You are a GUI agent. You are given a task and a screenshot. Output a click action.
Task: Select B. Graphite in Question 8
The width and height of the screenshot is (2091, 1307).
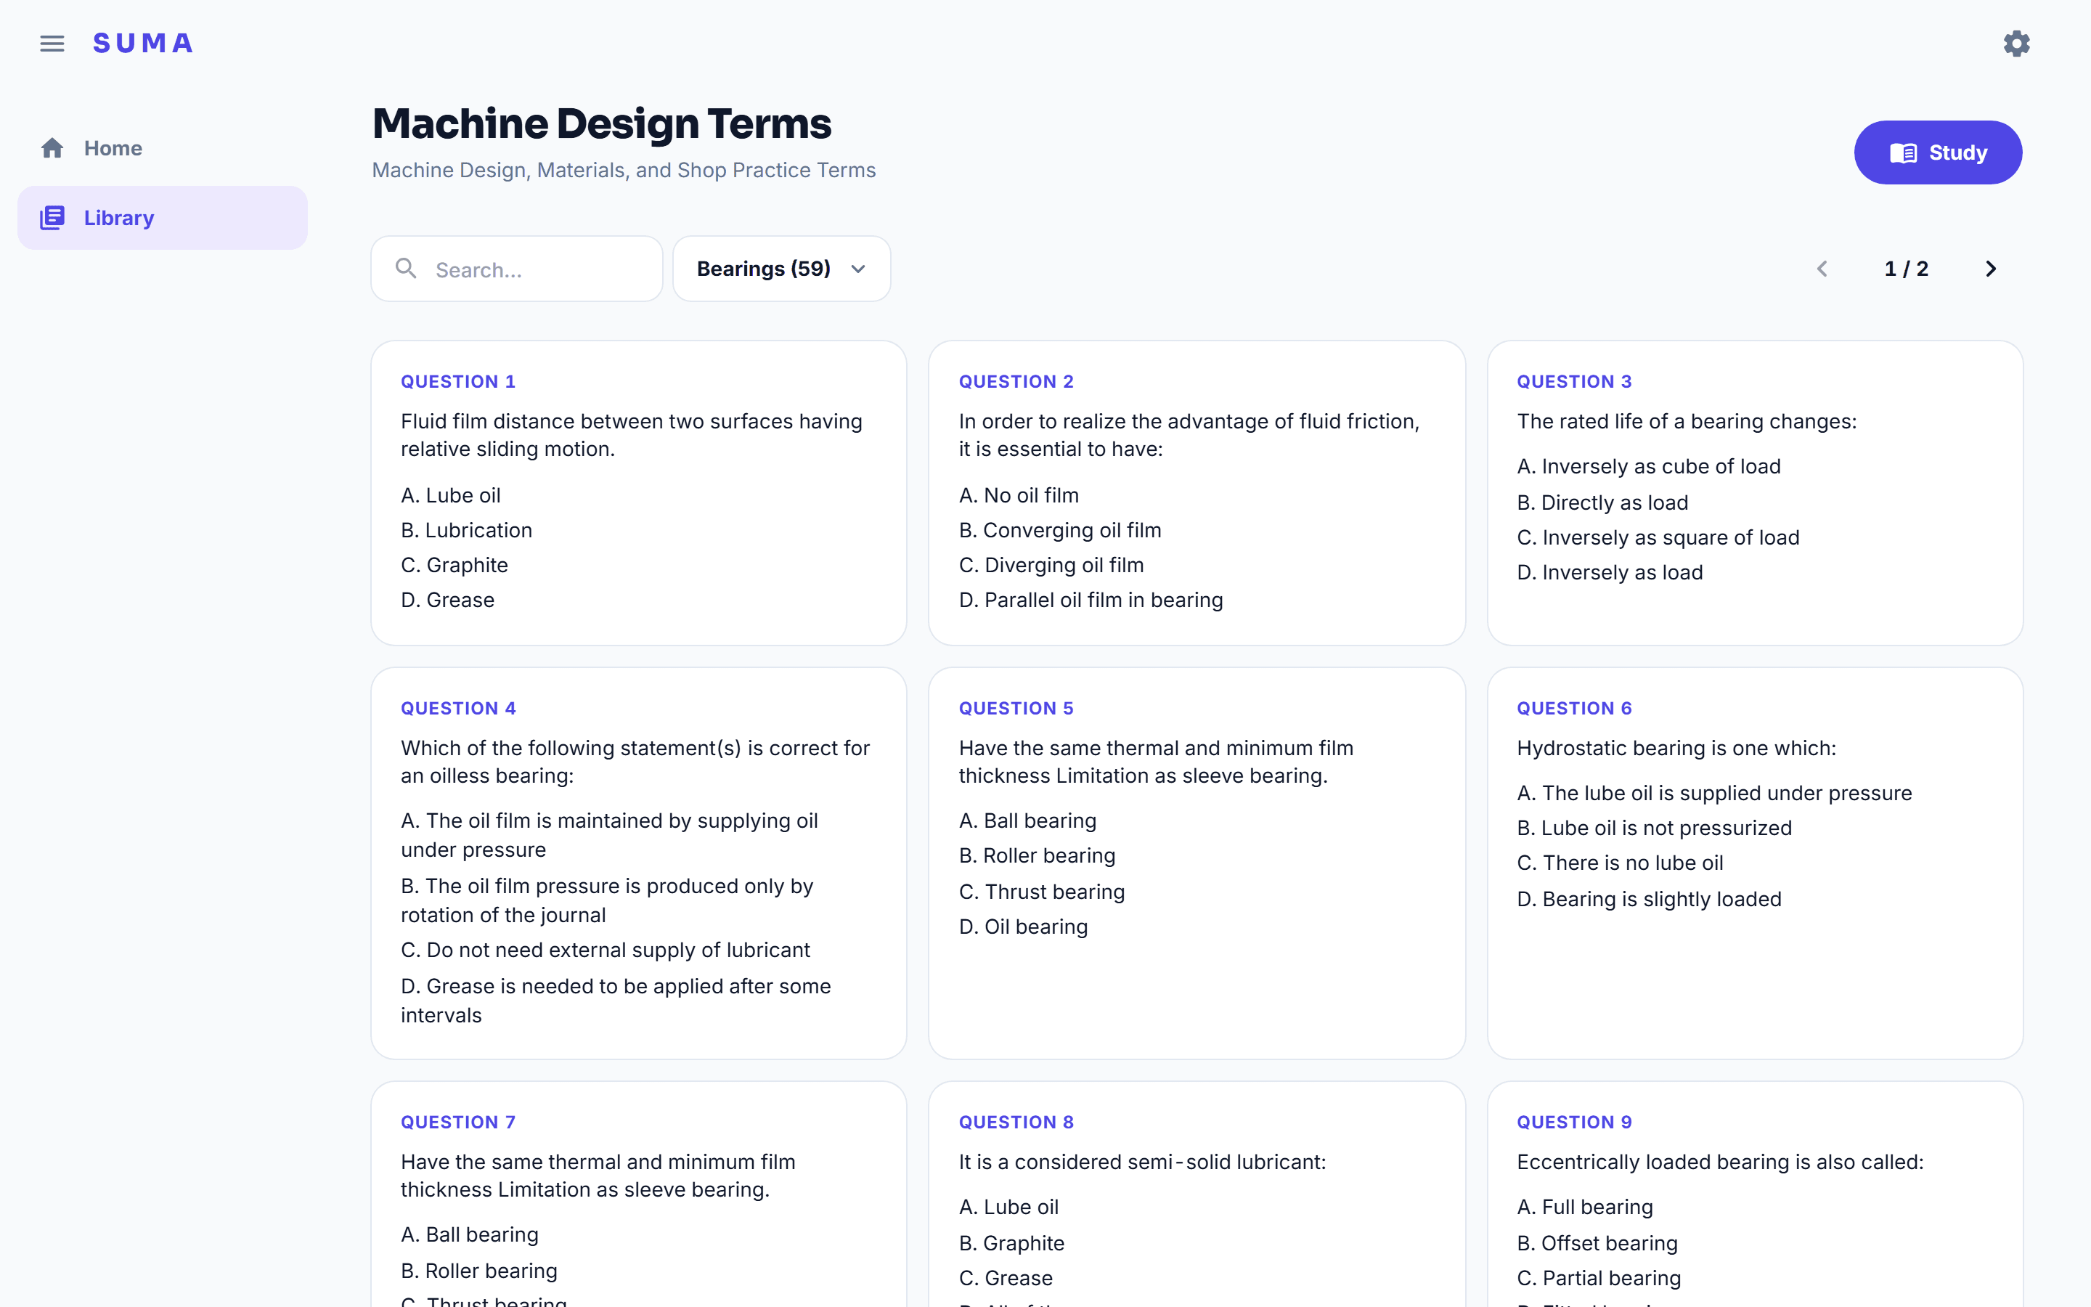(x=1012, y=1243)
